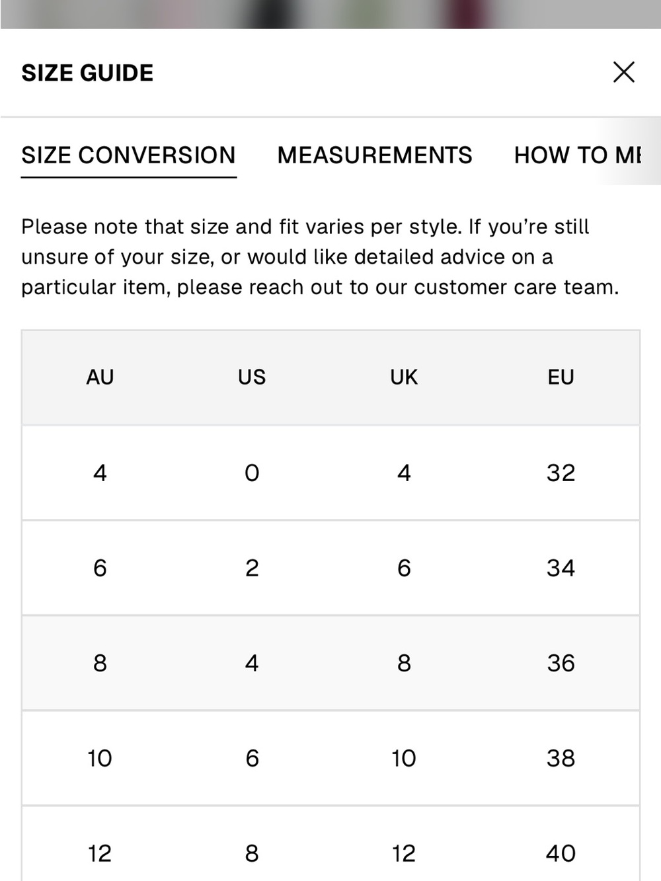Click the EU 40 size cell
Image resolution: width=661 pixels, height=881 pixels.
click(561, 853)
